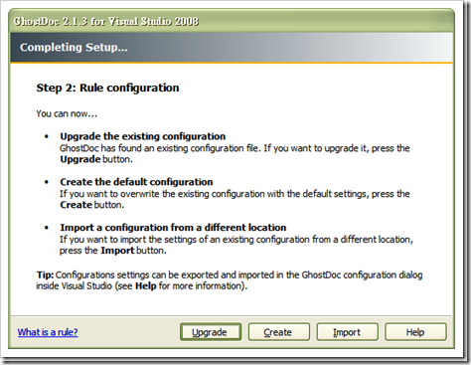The height and width of the screenshot is (365, 471).
Task: Select the Import button
Action: pos(347,332)
